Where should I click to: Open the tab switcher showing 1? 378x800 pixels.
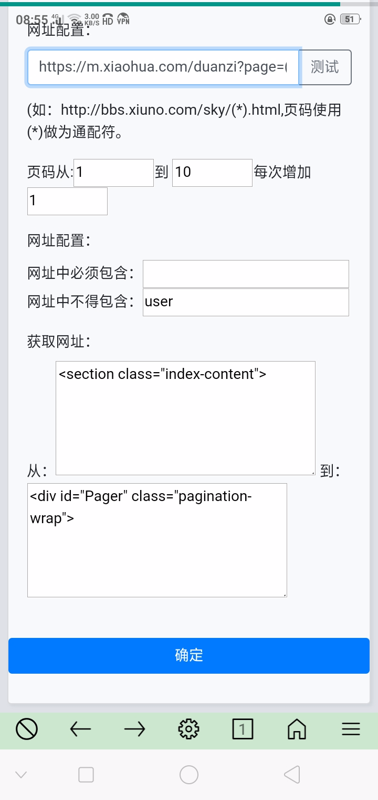[243, 729]
